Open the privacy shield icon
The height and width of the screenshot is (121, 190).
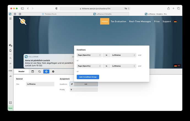[56, 9]
